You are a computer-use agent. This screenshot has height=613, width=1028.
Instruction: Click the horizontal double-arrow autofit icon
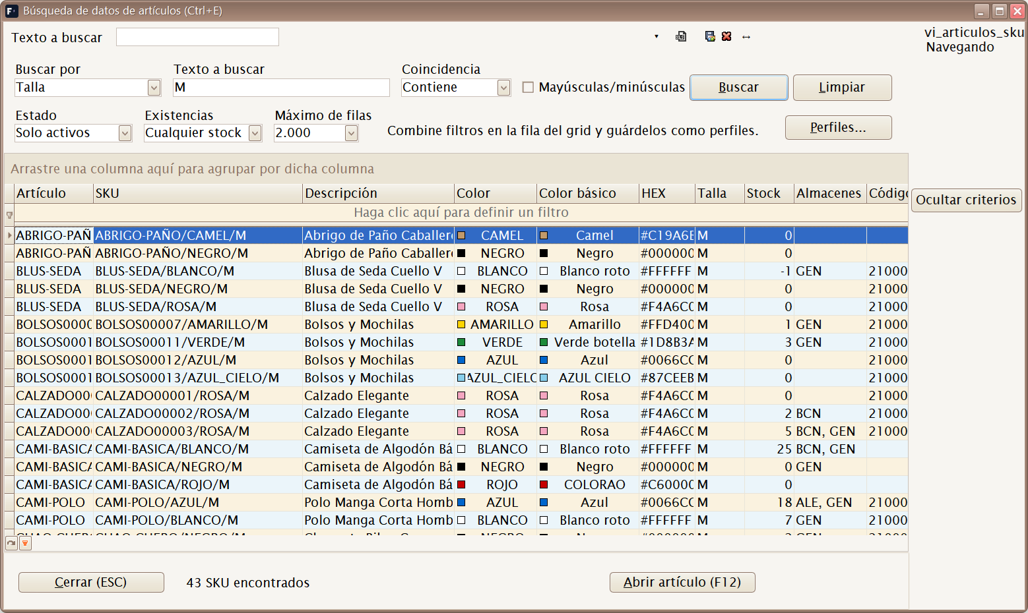click(x=746, y=37)
